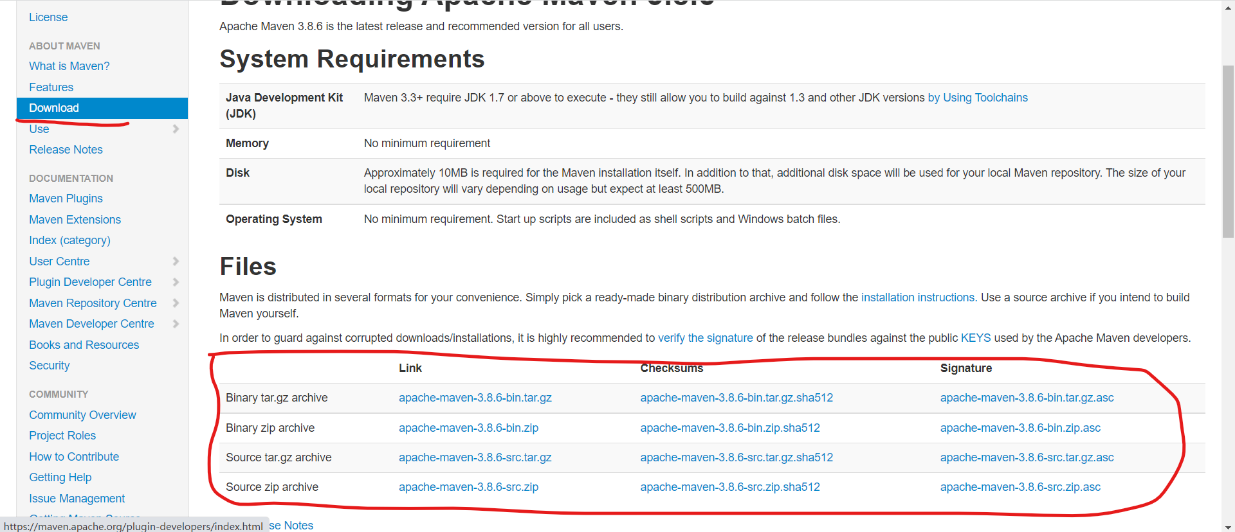Expand the Use submenu chevron
1235x532 pixels.
[176, 129]
